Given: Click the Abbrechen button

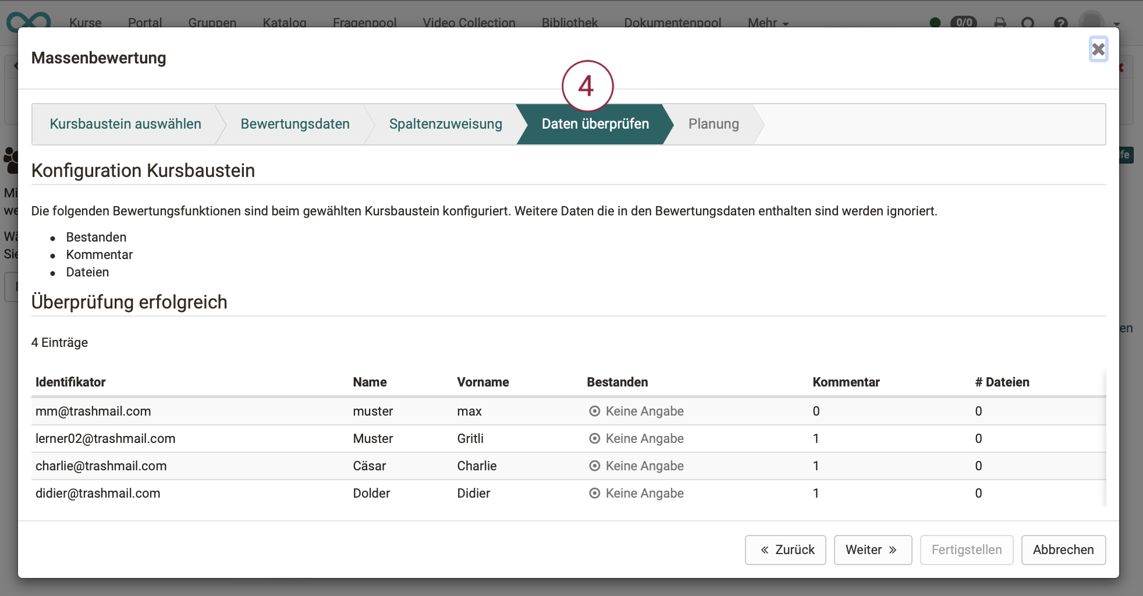Looking at the screenshot, I should [x=1063, y=550].
